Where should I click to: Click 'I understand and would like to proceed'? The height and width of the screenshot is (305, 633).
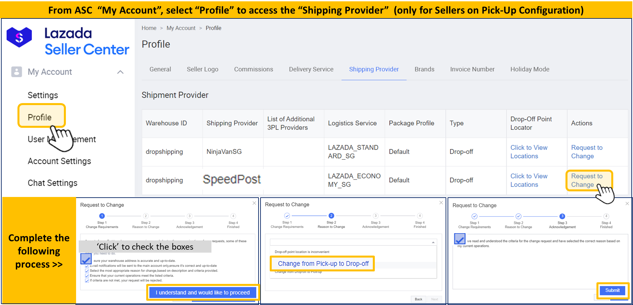click(203, 292)
